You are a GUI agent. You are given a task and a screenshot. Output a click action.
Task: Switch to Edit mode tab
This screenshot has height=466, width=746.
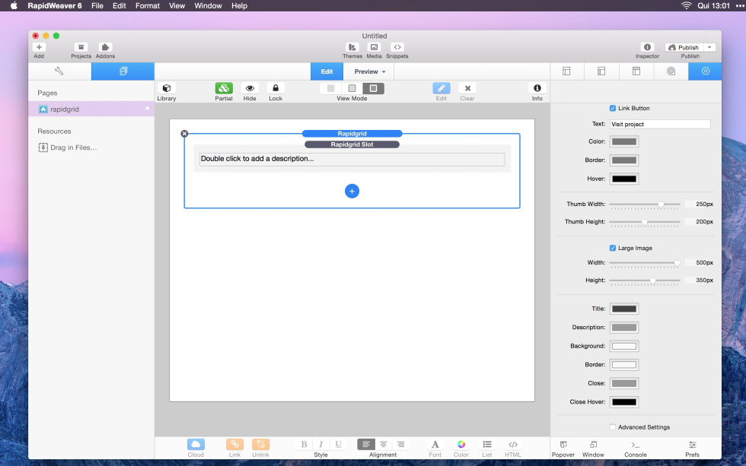[x=327, y=71]
